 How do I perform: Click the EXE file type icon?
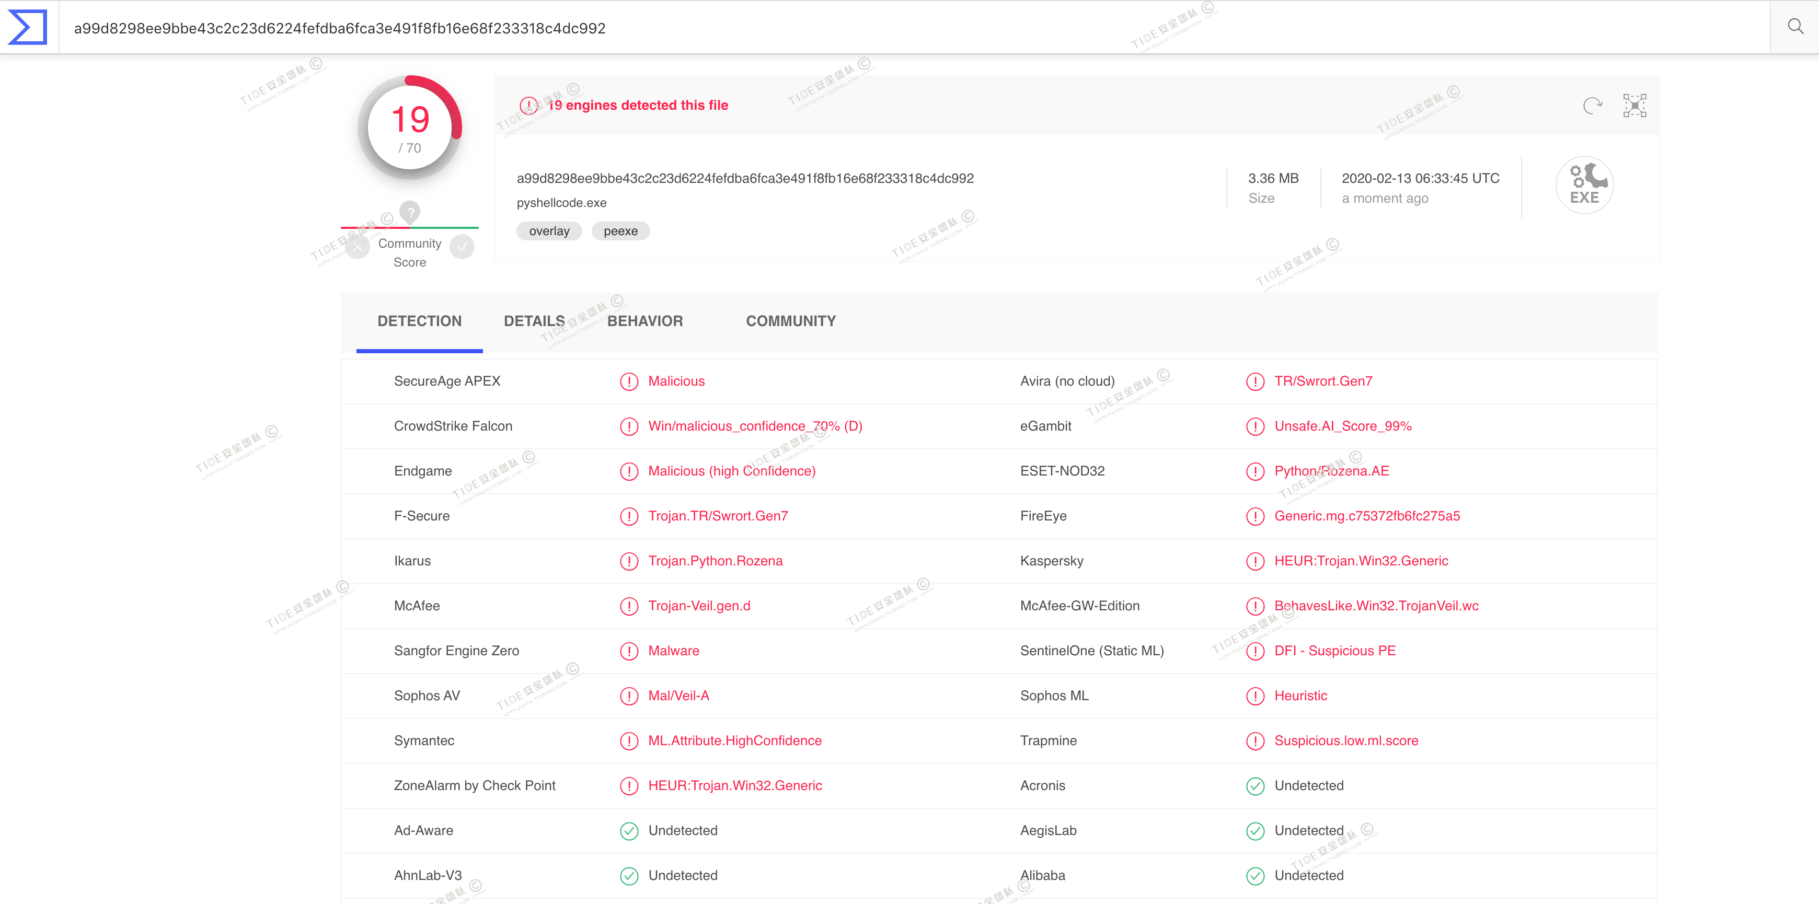(1584, 185)
